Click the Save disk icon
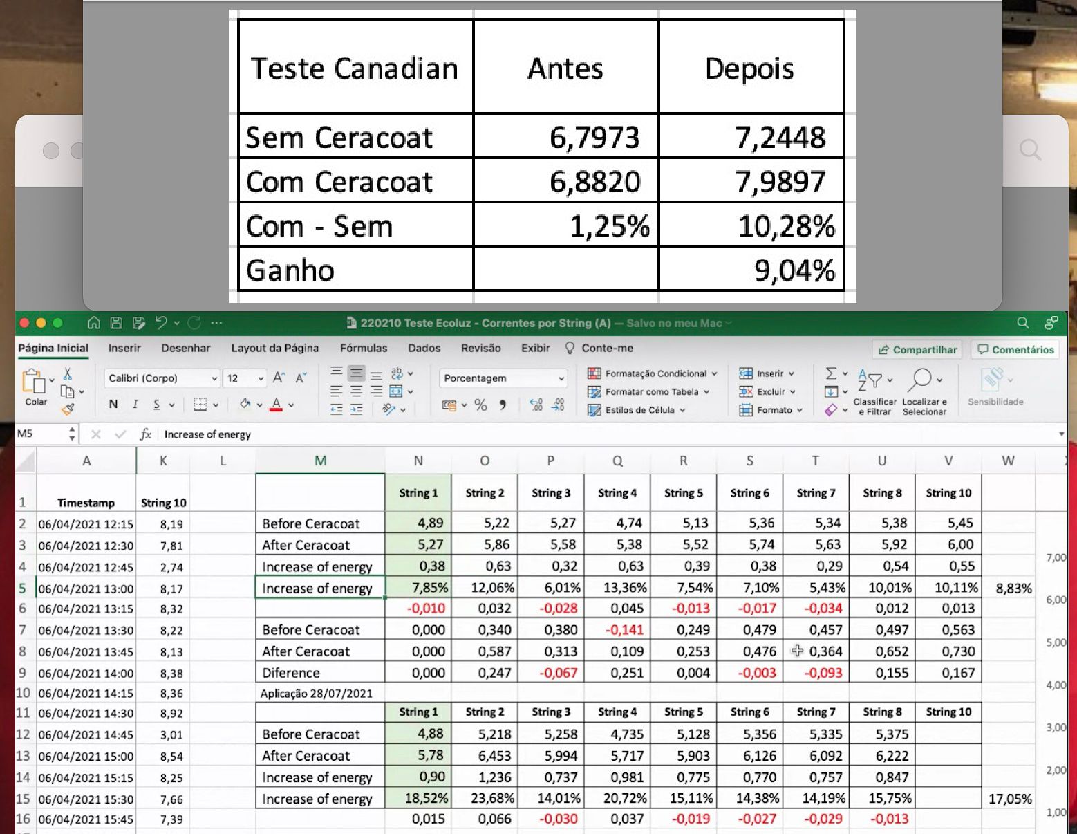Viewport: 1077px width, 834px height. [116, 323]
